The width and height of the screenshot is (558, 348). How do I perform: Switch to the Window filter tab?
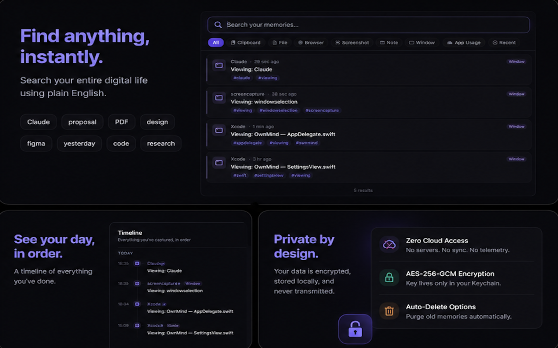[x=422, y=43]
